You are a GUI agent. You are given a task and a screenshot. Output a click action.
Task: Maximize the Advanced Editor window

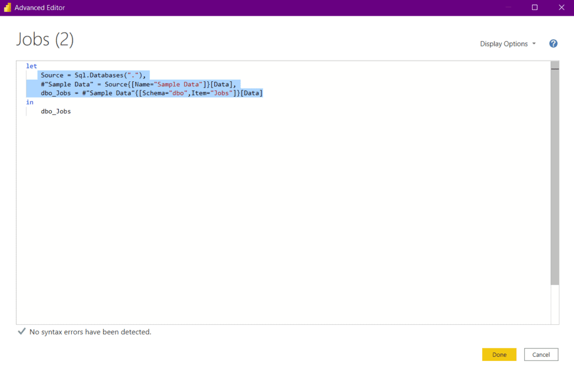click(x=534, y=7)
